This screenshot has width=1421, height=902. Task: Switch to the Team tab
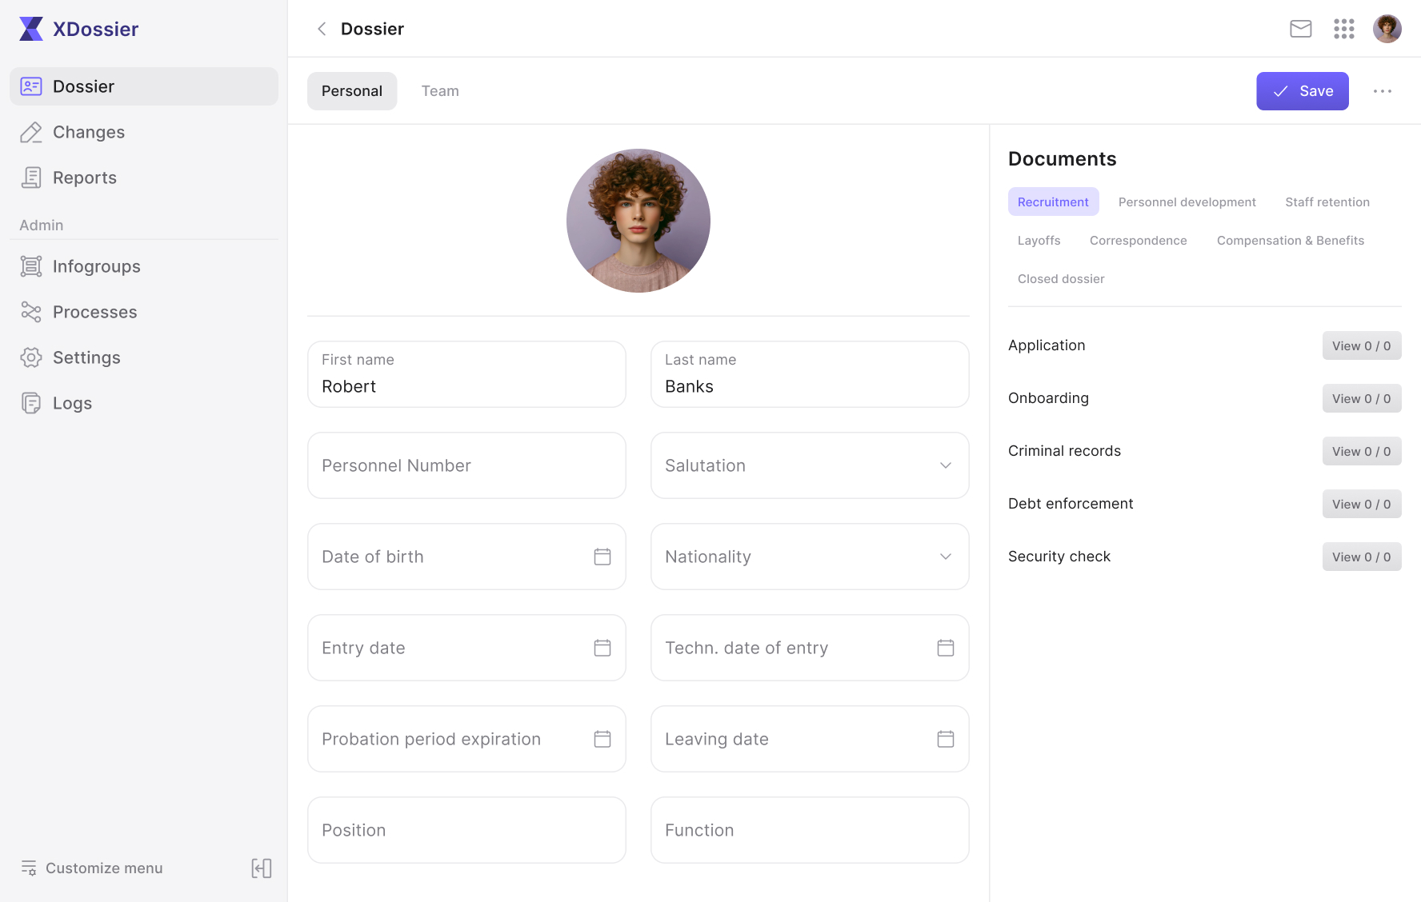(x=440, y=91)
